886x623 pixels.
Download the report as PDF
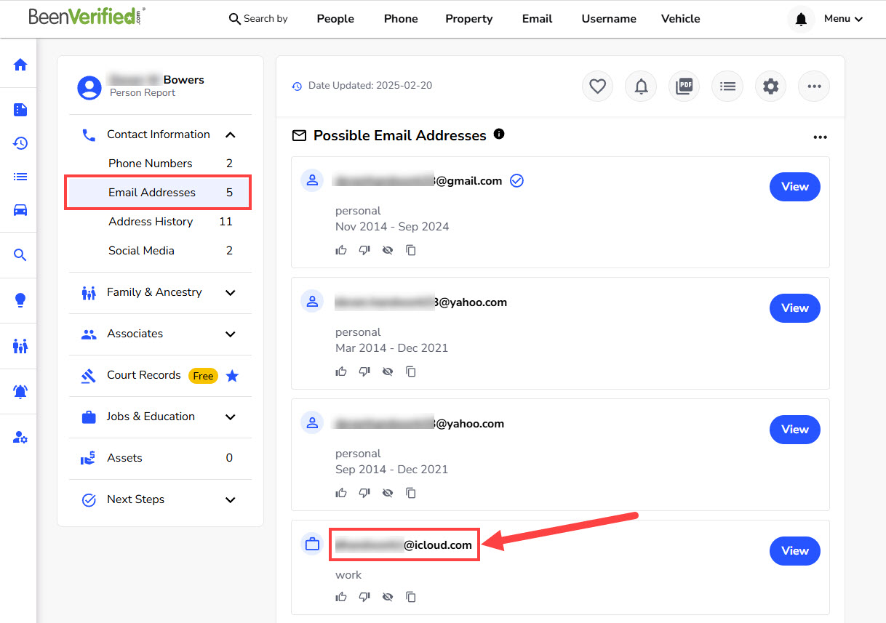click(684, 87)
